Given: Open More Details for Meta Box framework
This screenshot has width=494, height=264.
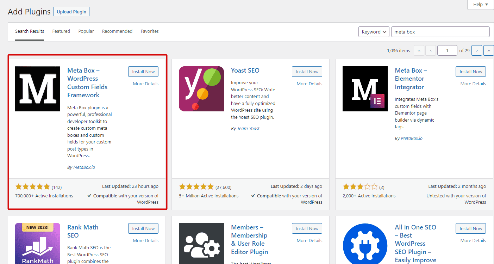Looking at the screenshot, I should tap(146, 84).
